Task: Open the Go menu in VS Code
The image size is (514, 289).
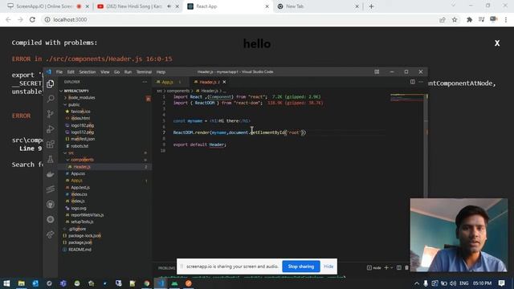Action: 116,71
